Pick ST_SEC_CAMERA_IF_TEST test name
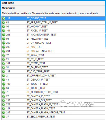The image size is (106, 120). pos(41,117)
